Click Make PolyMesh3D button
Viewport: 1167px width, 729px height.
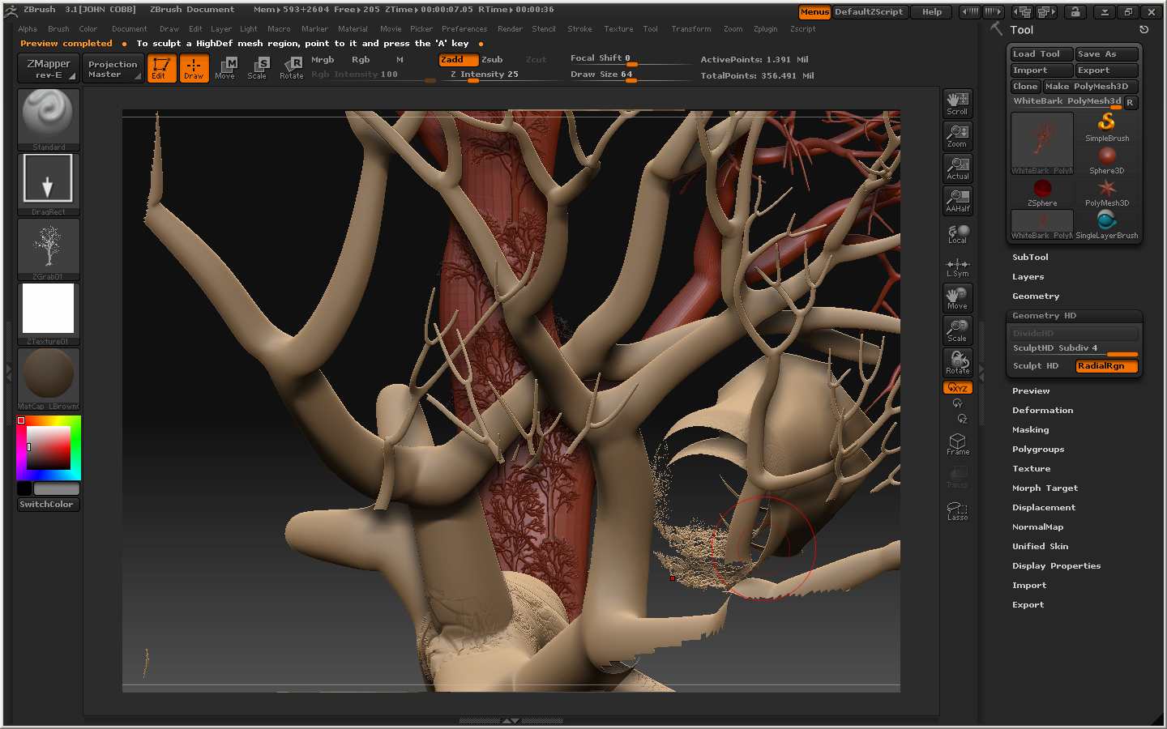[1089, 87]
